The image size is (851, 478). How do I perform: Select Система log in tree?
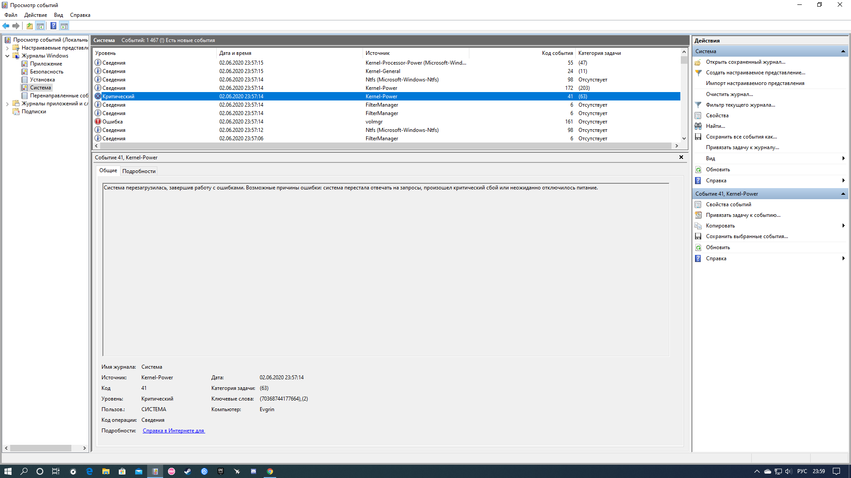click(40, 88)
